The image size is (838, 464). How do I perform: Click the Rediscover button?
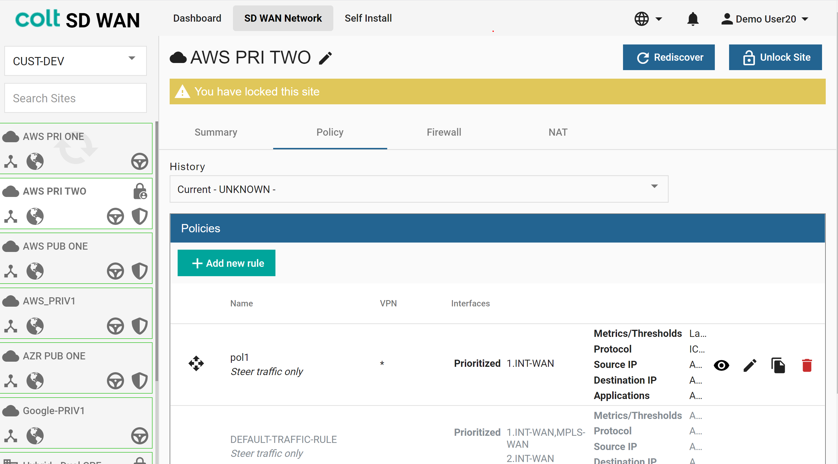[x=669, y=57]
